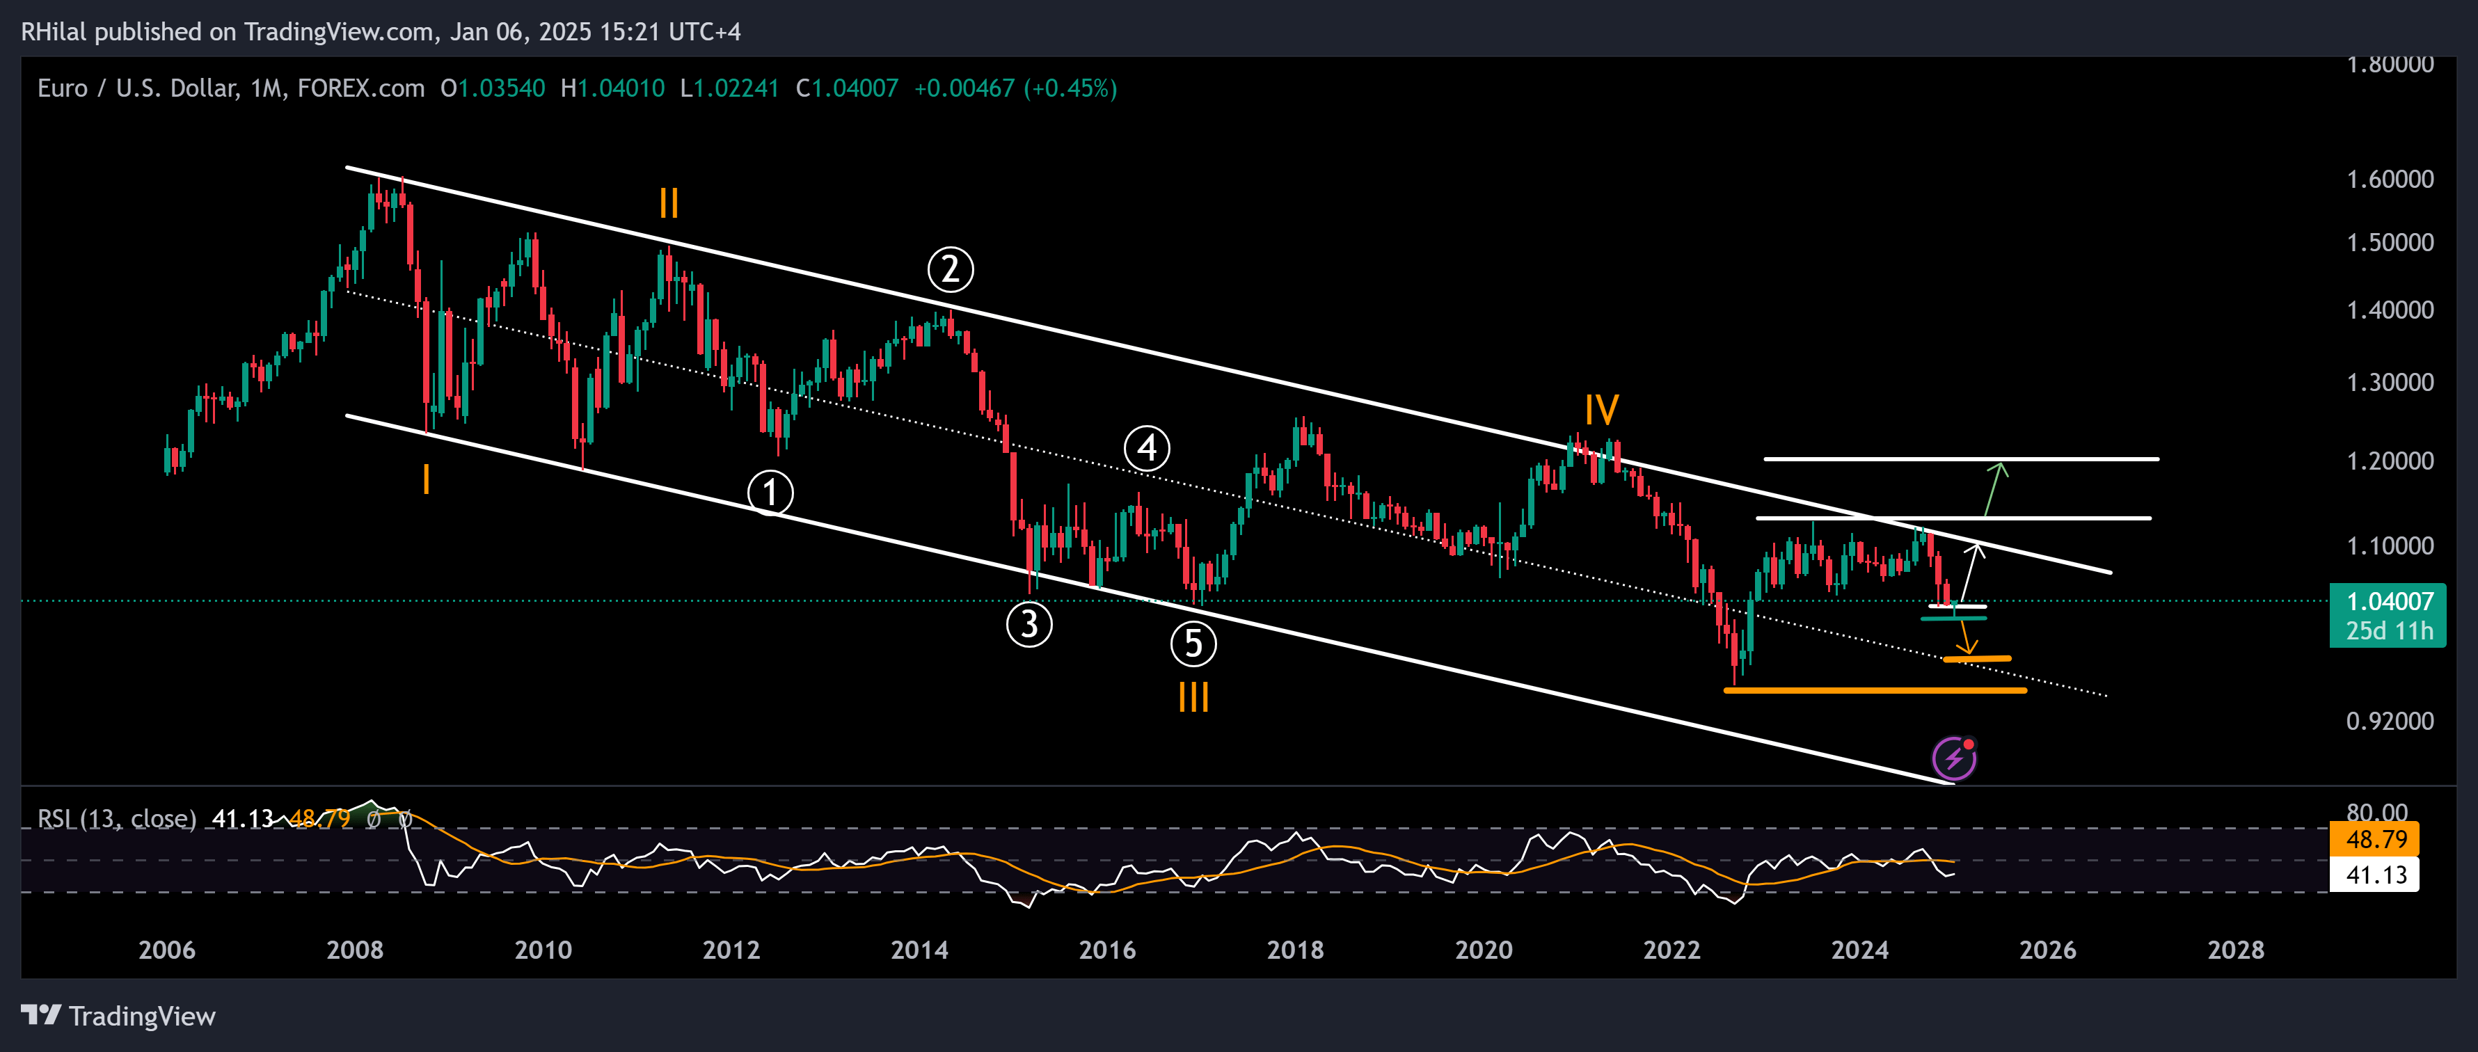
Task: Click the 2024 time axis label
Action: (1861, 950)
